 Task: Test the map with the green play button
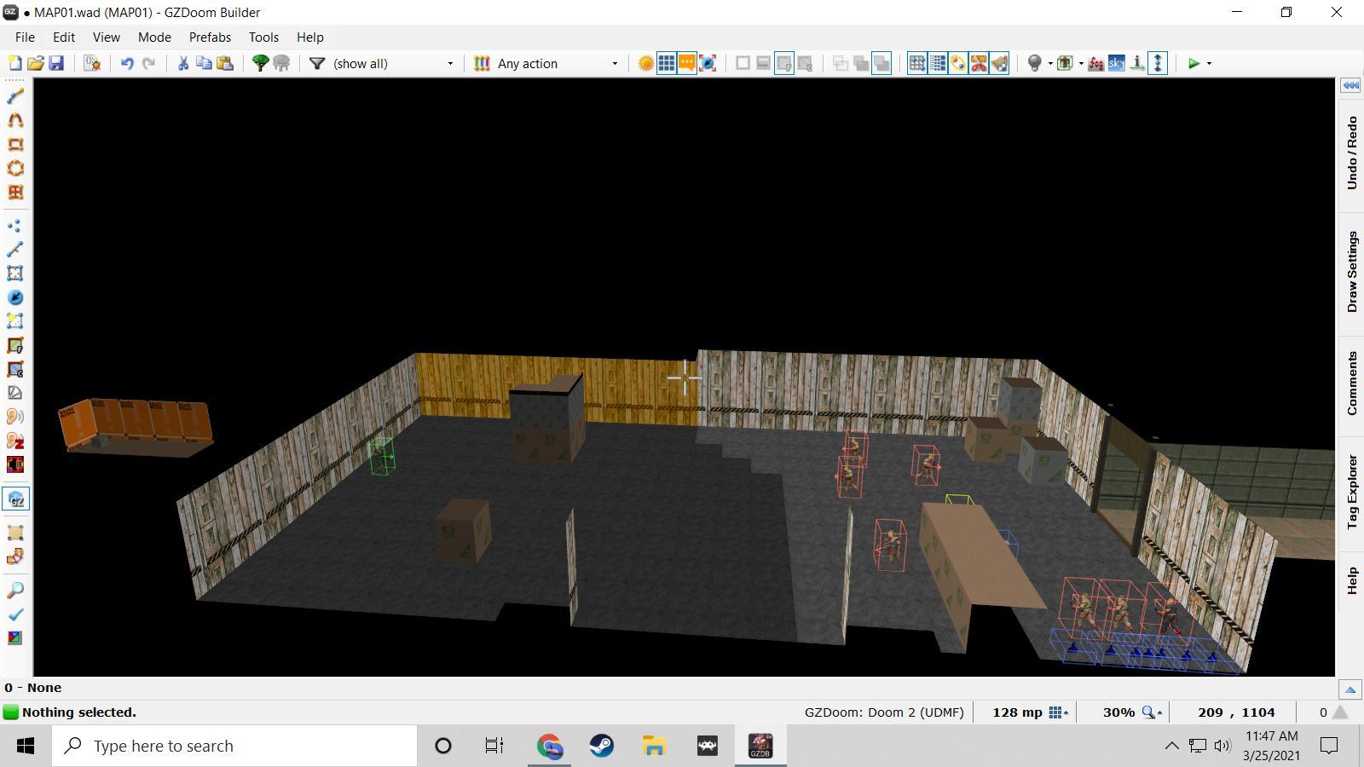click(x=1194, y=63)
